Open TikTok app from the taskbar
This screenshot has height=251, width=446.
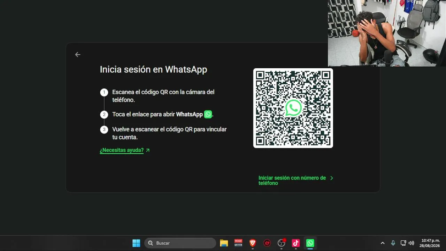[296, 243]
